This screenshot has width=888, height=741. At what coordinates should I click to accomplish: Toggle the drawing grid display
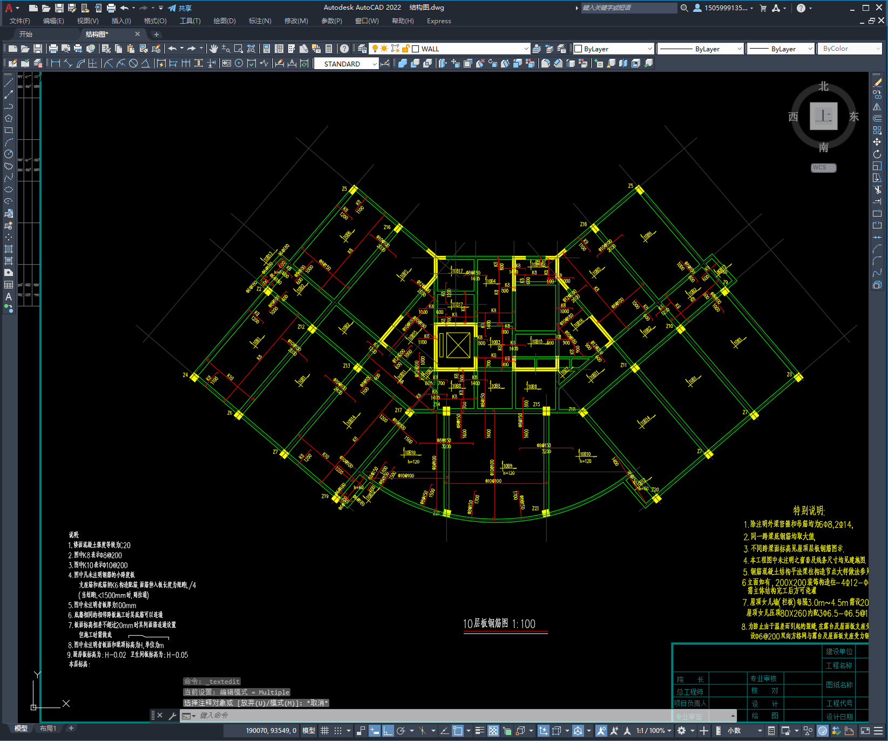(324, 731)
